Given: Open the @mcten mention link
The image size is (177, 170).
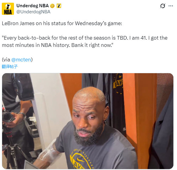Looking at the screenshot, I should point(21,60).
